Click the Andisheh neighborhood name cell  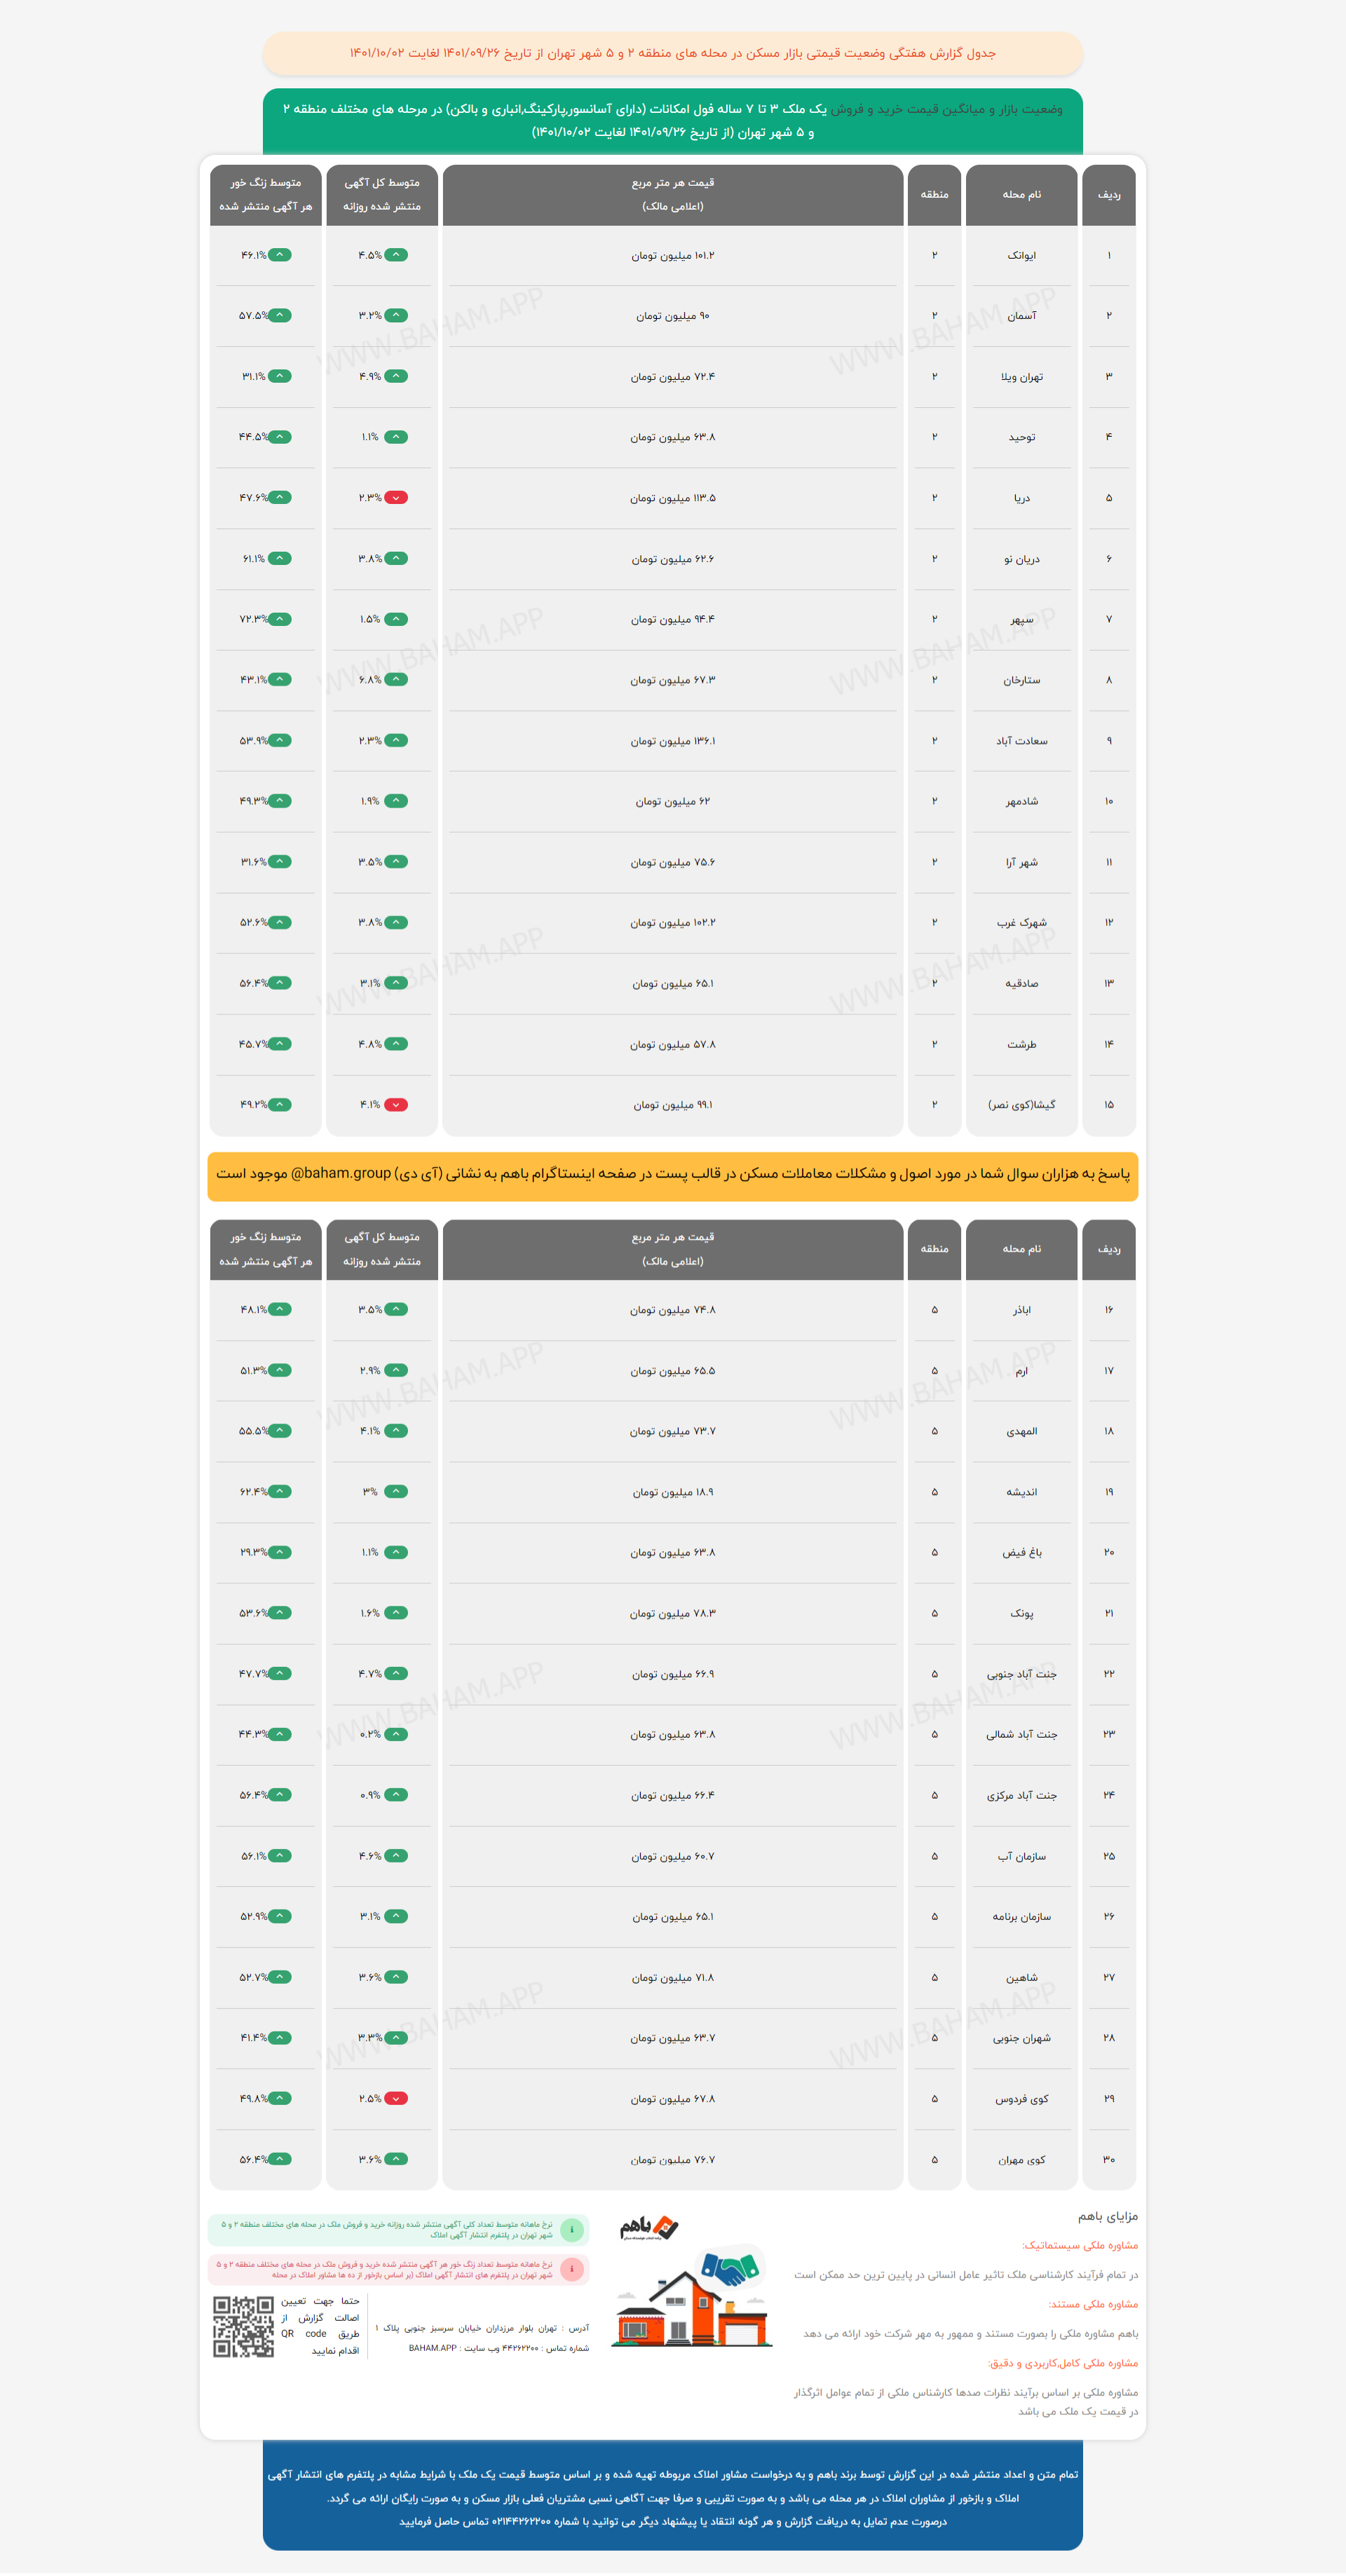tap(1021, 1492)
